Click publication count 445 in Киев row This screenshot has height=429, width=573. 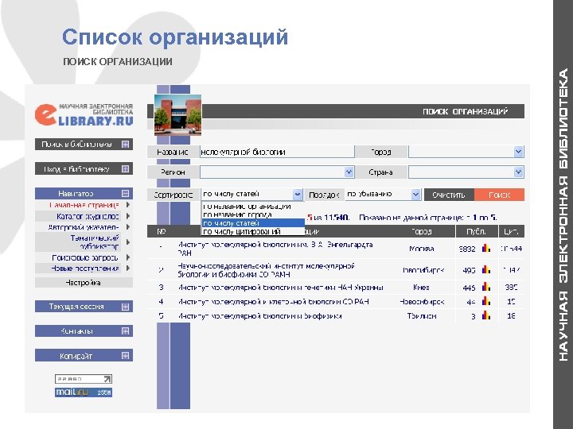(469, 288)
